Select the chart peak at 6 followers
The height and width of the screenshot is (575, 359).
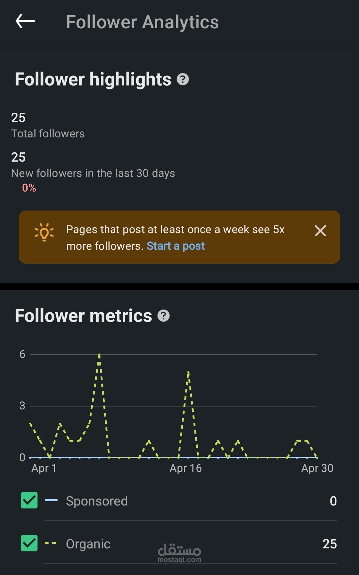click(x=99, y=355)
